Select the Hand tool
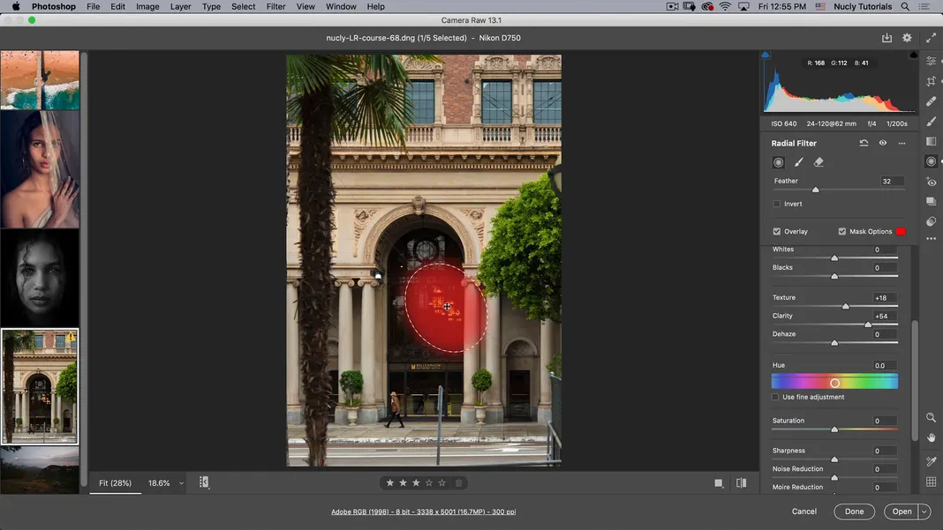This screenshot has width=943, height=530. [931, 437]
